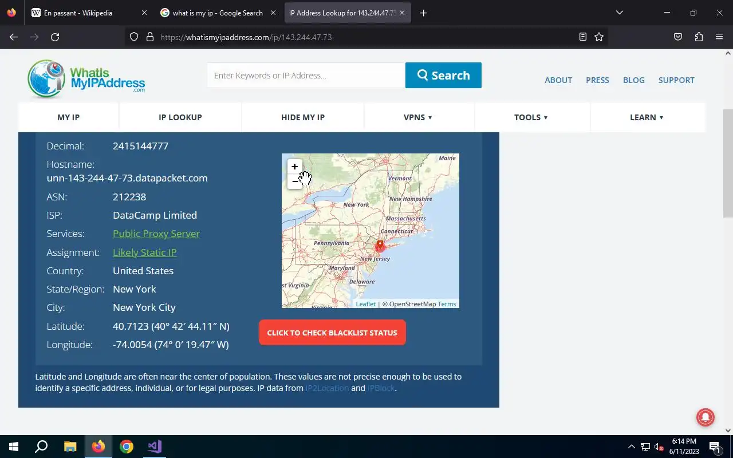Click the address bar URL

246,37
